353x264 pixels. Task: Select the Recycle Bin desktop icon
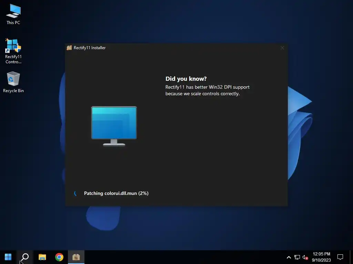tap(13, 82)
